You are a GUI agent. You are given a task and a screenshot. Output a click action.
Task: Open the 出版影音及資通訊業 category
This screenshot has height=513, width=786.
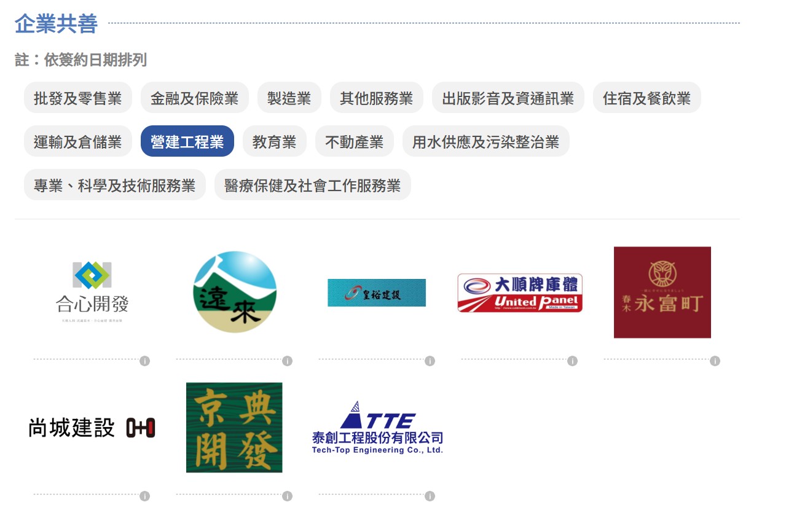pyautogui.click(x=508, y=98)
